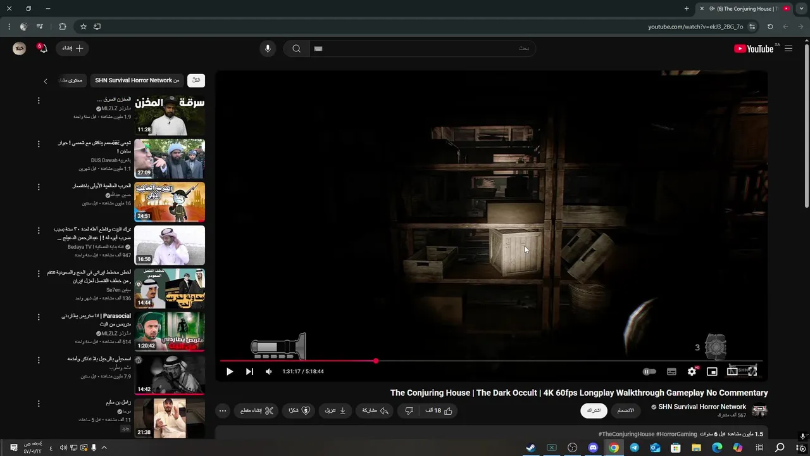Open the share (مشاركة) dialog
The height and width of the screenshot is (456, 810).
(375, 410)
